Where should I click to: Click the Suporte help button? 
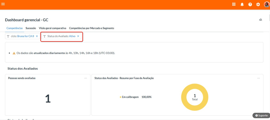point(261,115)
